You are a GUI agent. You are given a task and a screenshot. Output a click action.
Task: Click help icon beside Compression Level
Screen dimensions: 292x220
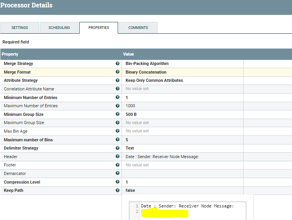[x=117, y=182]
